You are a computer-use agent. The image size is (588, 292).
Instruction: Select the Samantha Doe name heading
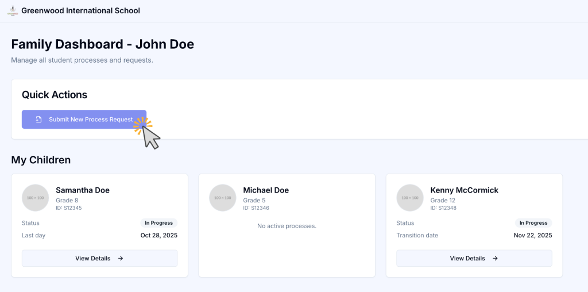[83, 190]
